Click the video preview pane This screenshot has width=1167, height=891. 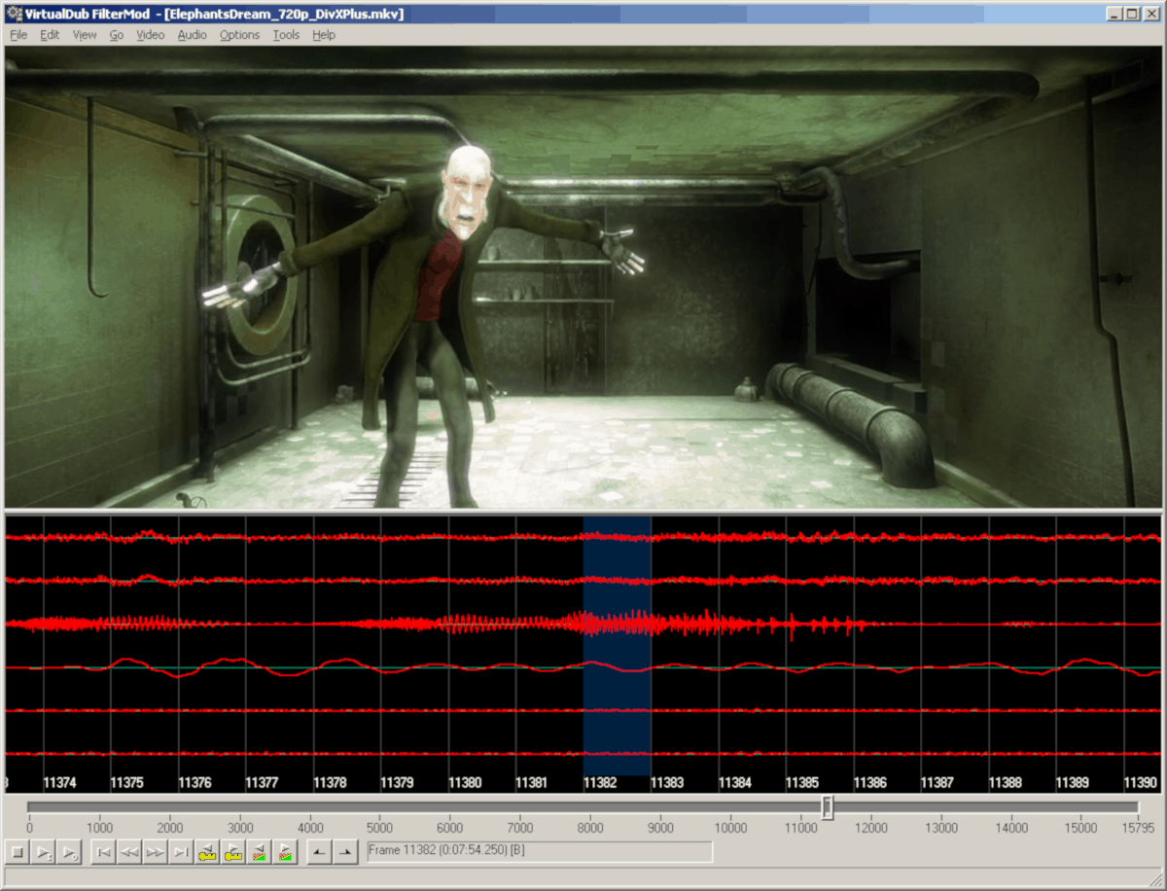[583, 277]
